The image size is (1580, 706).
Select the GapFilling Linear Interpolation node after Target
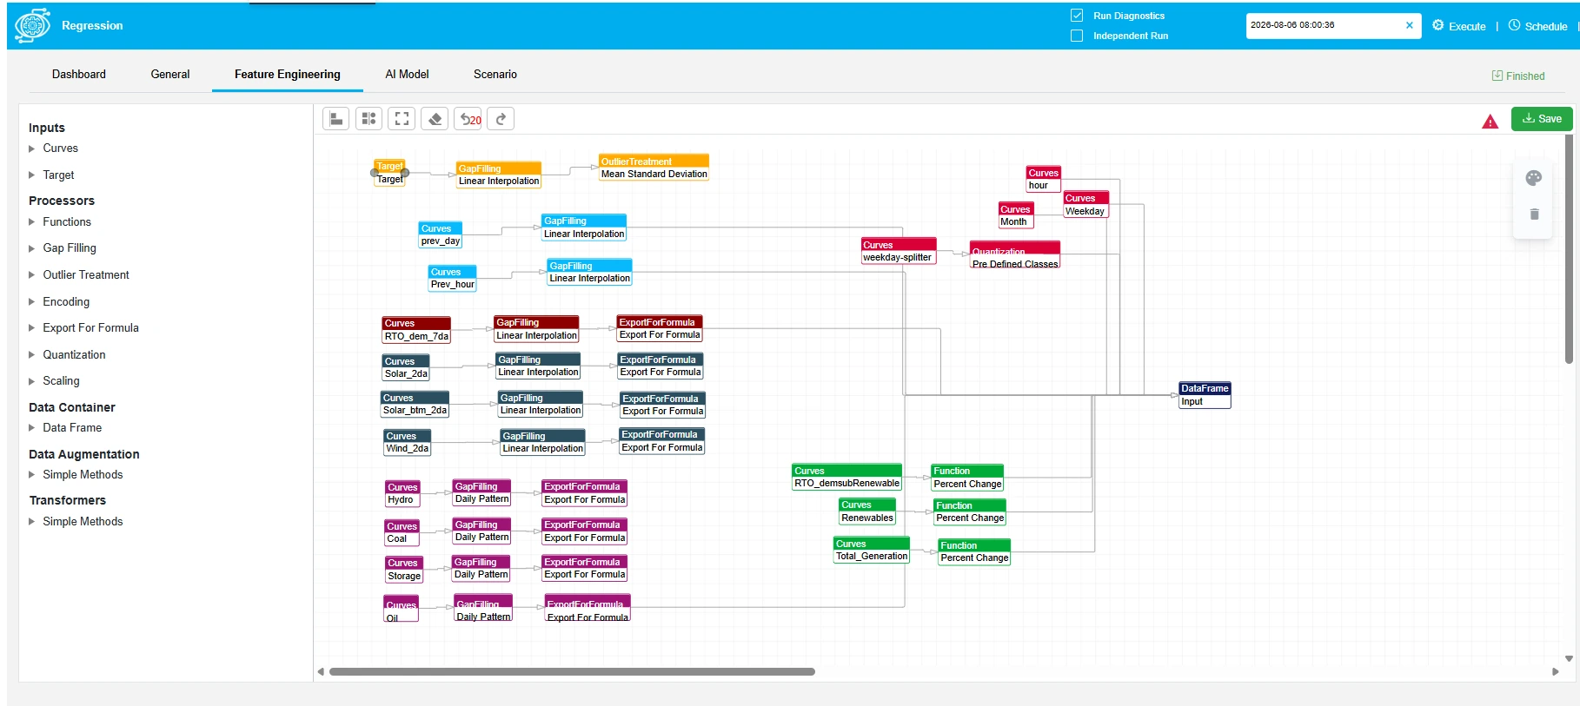[x=499, y=175]
